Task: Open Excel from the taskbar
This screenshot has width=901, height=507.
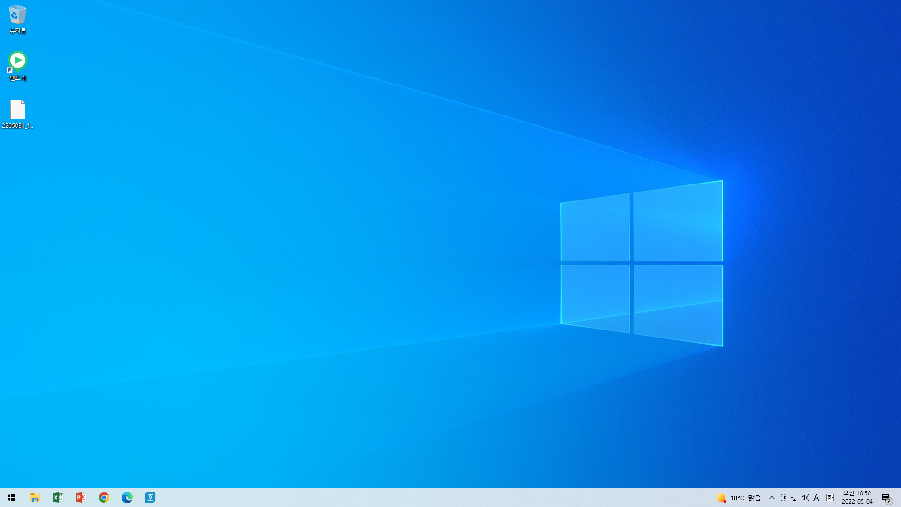Action: (58, 498)
